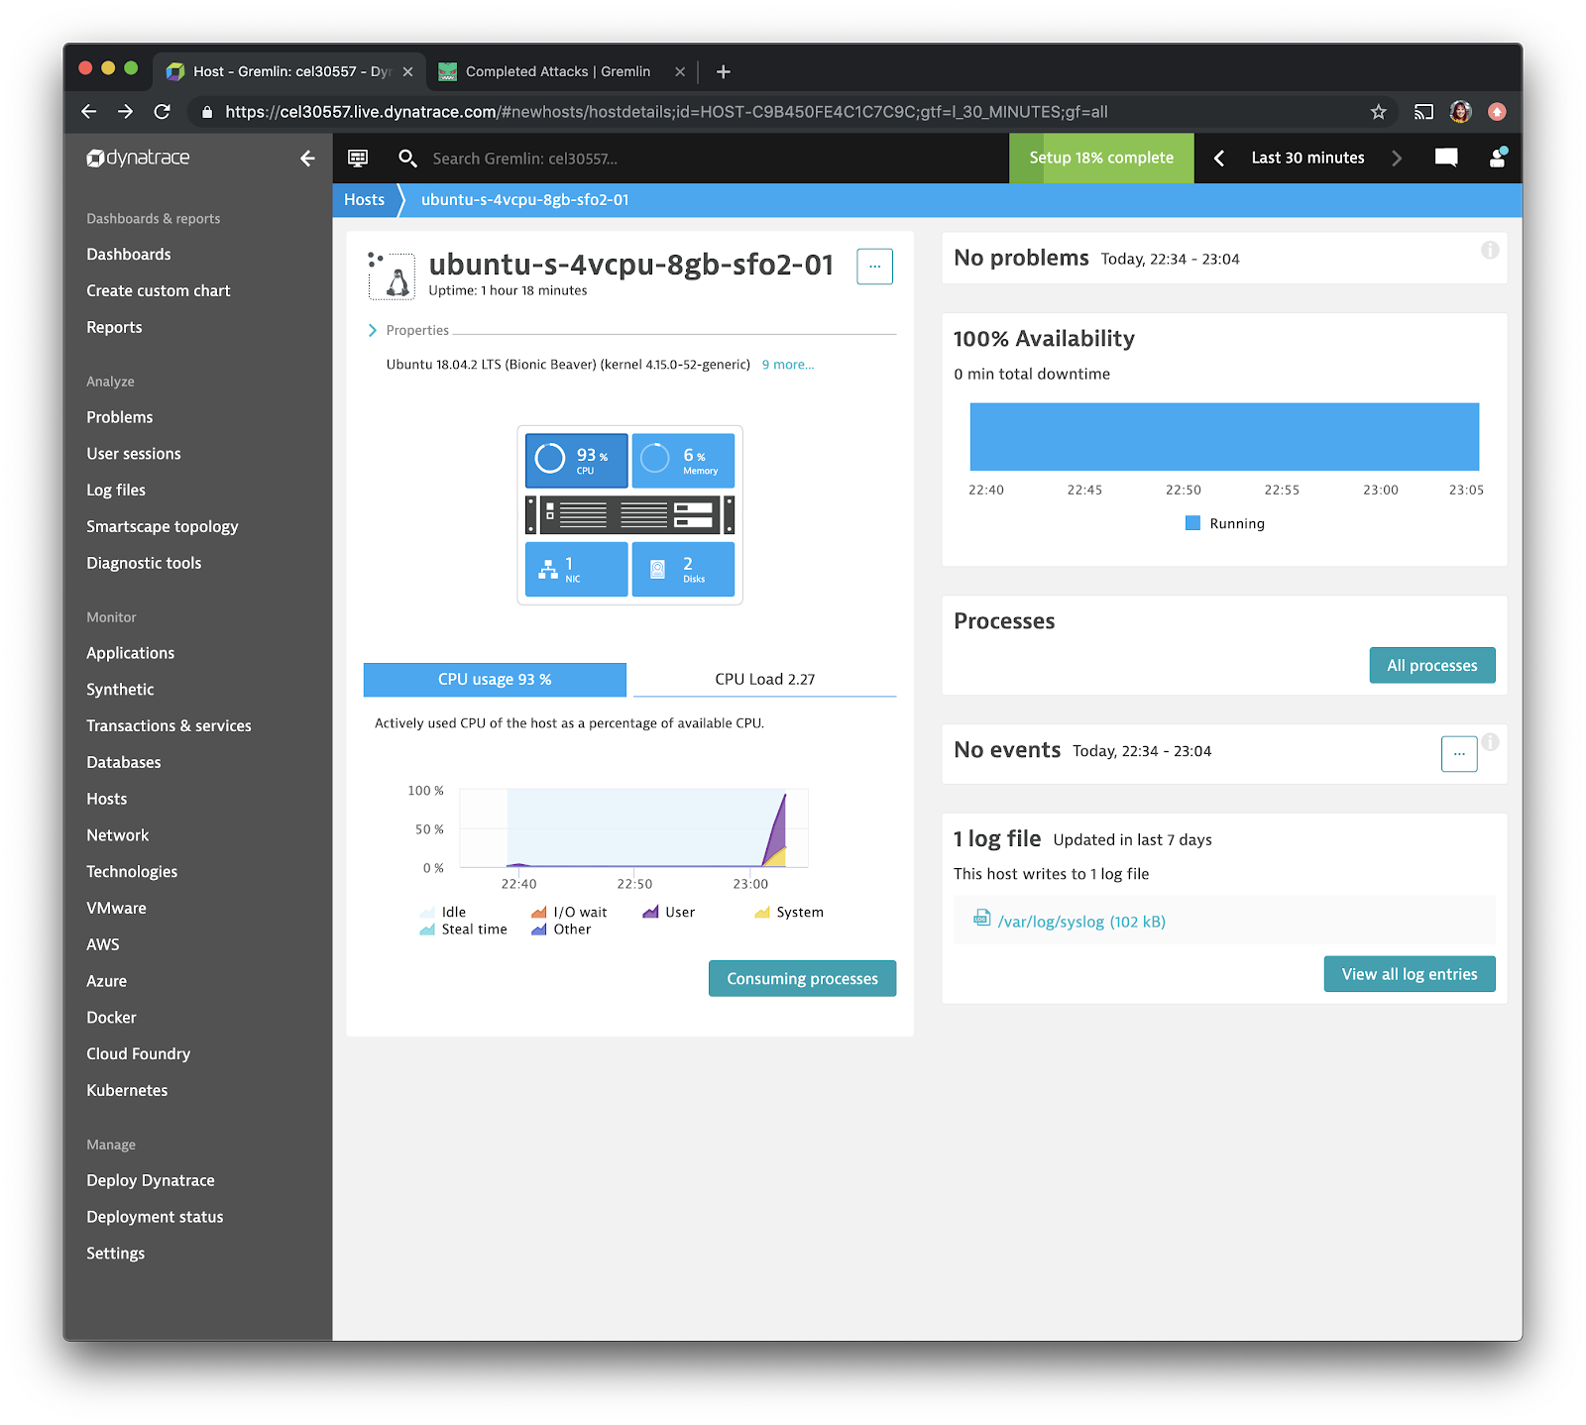Open host options ellipsis menu

874,267
